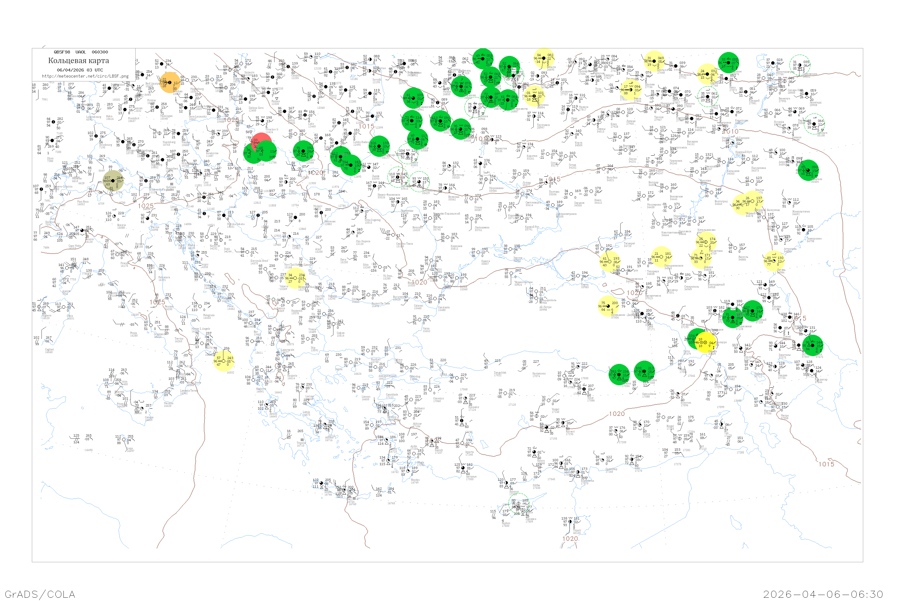Screen dimensions: 902x601
Task: Select the 06/04/2026 03 UTC date text
Action: click(80, 70)
